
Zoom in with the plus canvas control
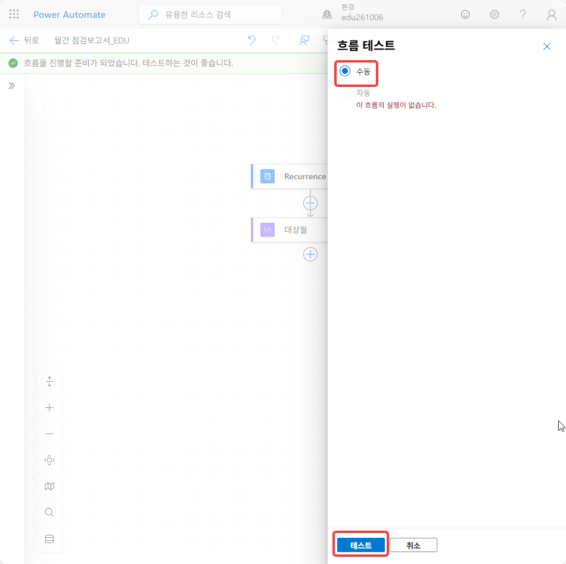tap(49, 408)
